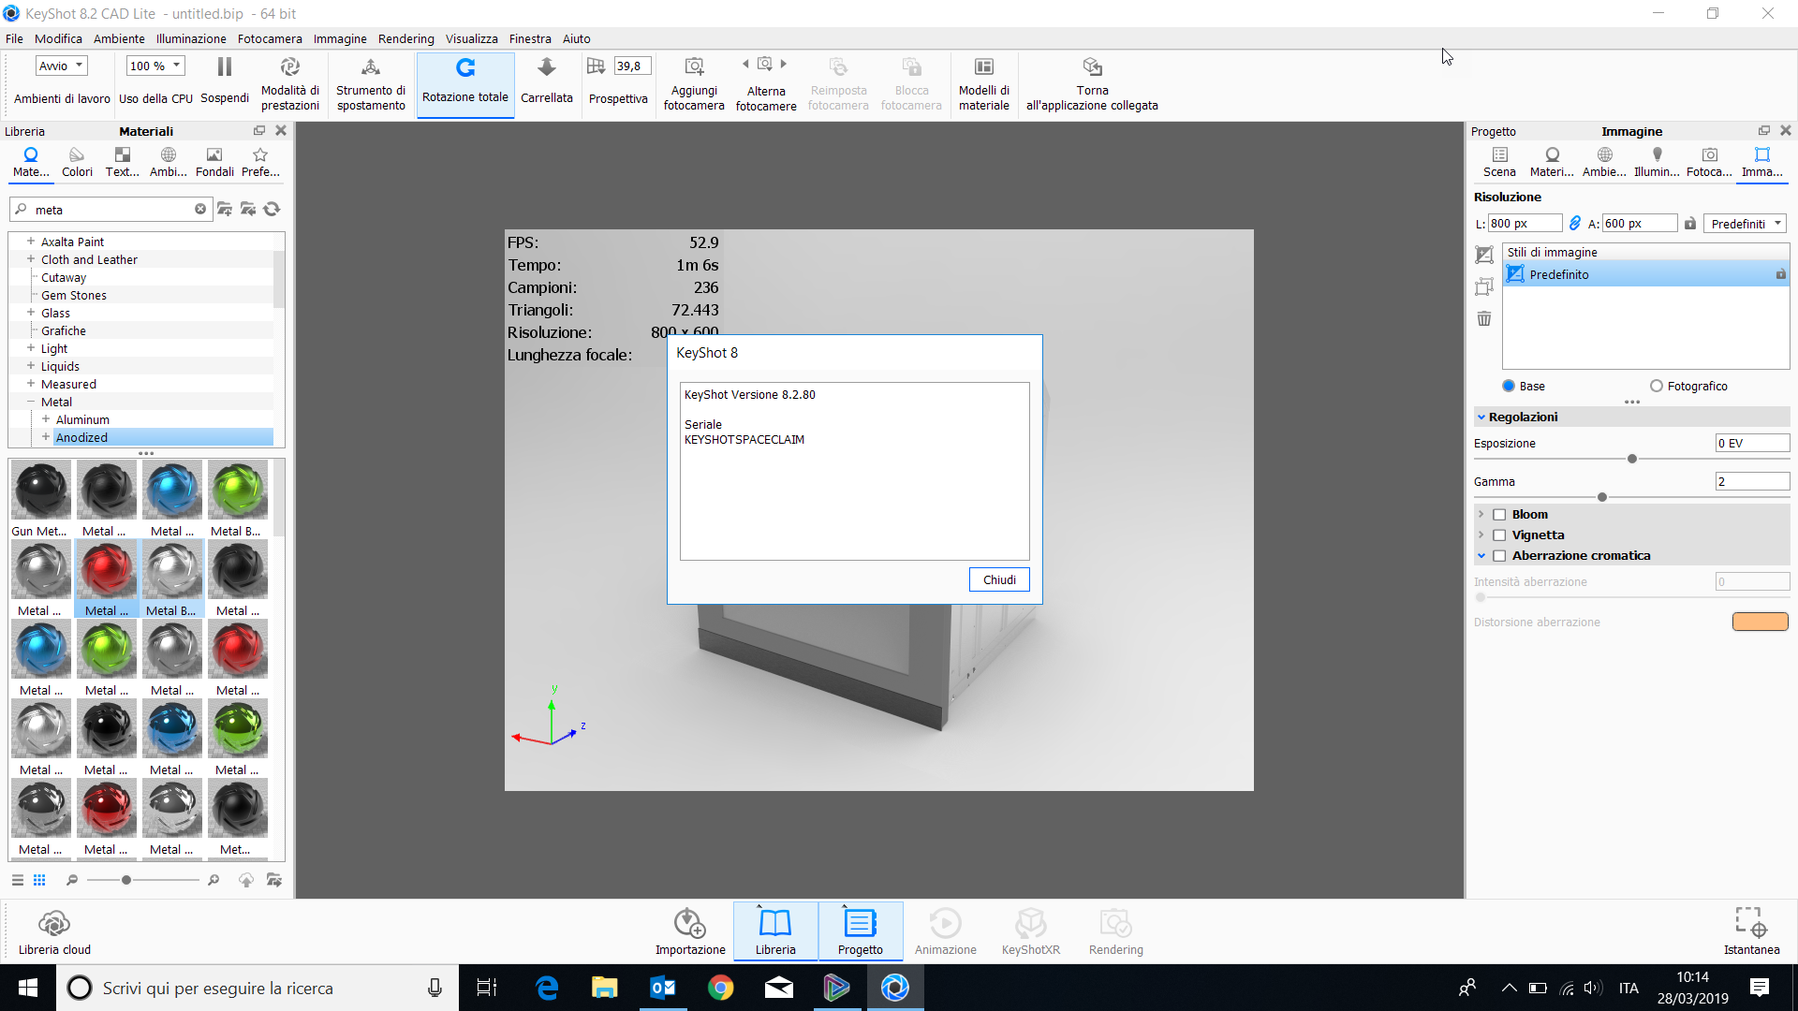Open the Predefiniti resolution dropdown
Image resolution: width=1798 pixels, height=1011 pixels.
[1746, 224]
